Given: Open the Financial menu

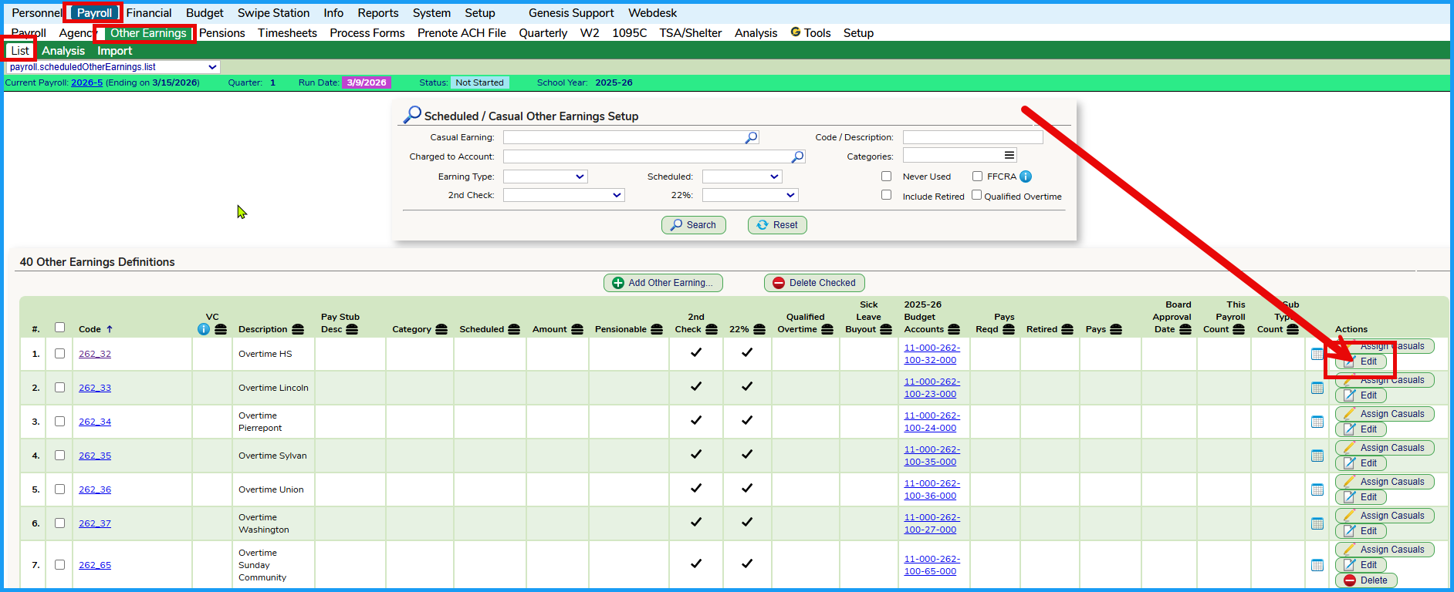Looking at the screenshot, I should click(149, 13).
